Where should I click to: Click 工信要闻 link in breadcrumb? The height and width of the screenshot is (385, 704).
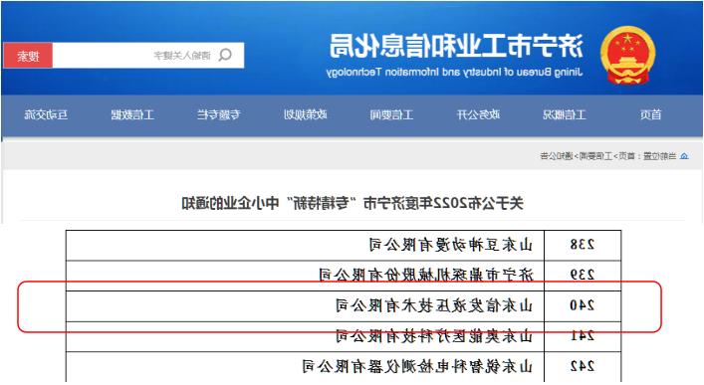595,156
